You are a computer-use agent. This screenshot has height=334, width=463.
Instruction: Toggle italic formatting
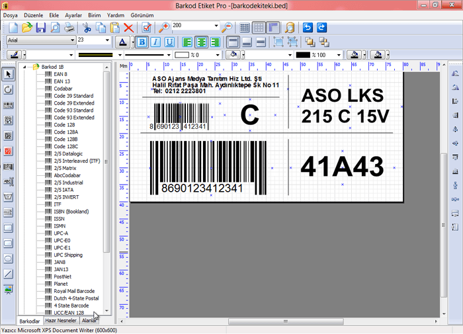[155, 42]
